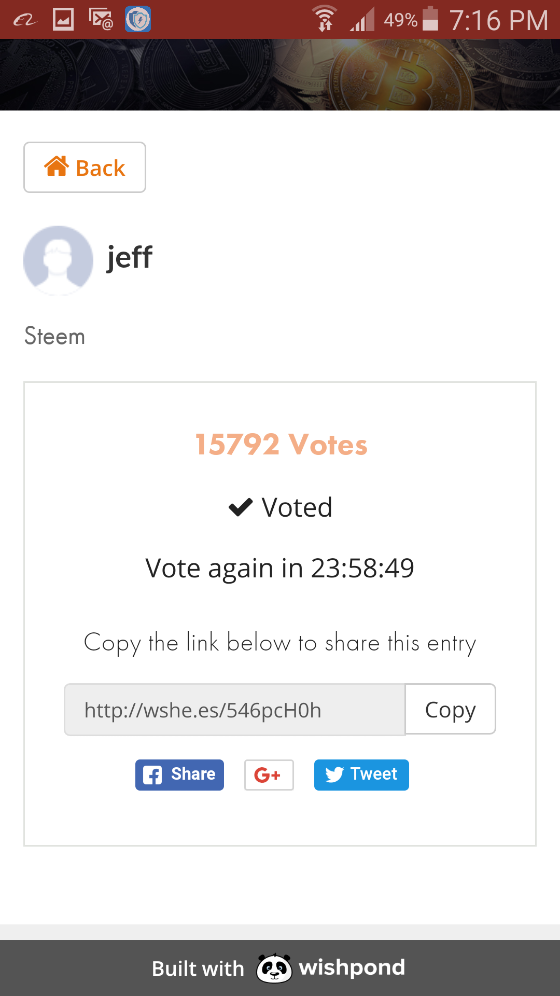Tap the Copy link button

(x=450, y=709)
